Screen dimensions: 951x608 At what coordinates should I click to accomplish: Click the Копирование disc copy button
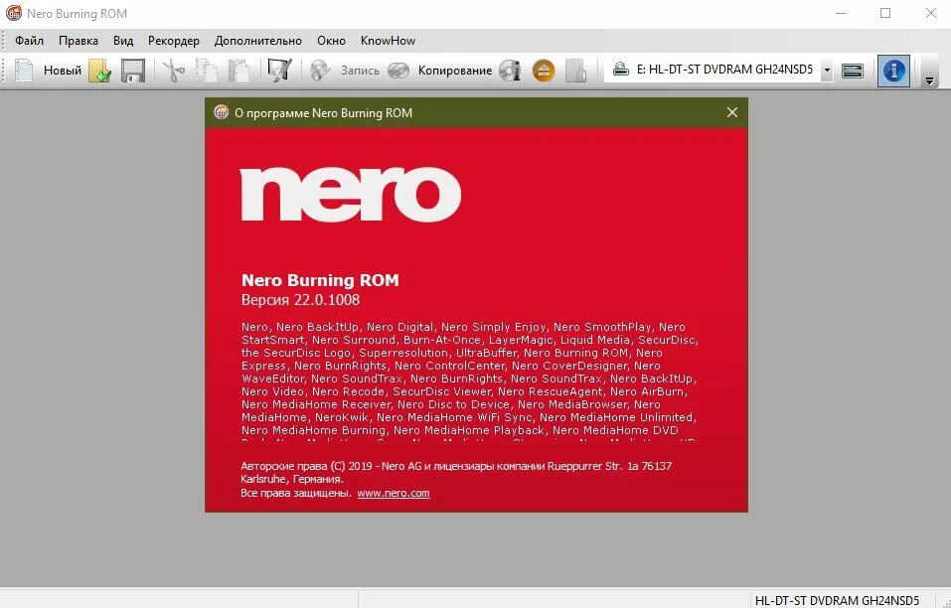[440, 71]
